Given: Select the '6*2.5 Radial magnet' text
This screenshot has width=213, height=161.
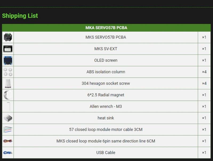Looking at the screenshot, I should (x=106, y=95).
